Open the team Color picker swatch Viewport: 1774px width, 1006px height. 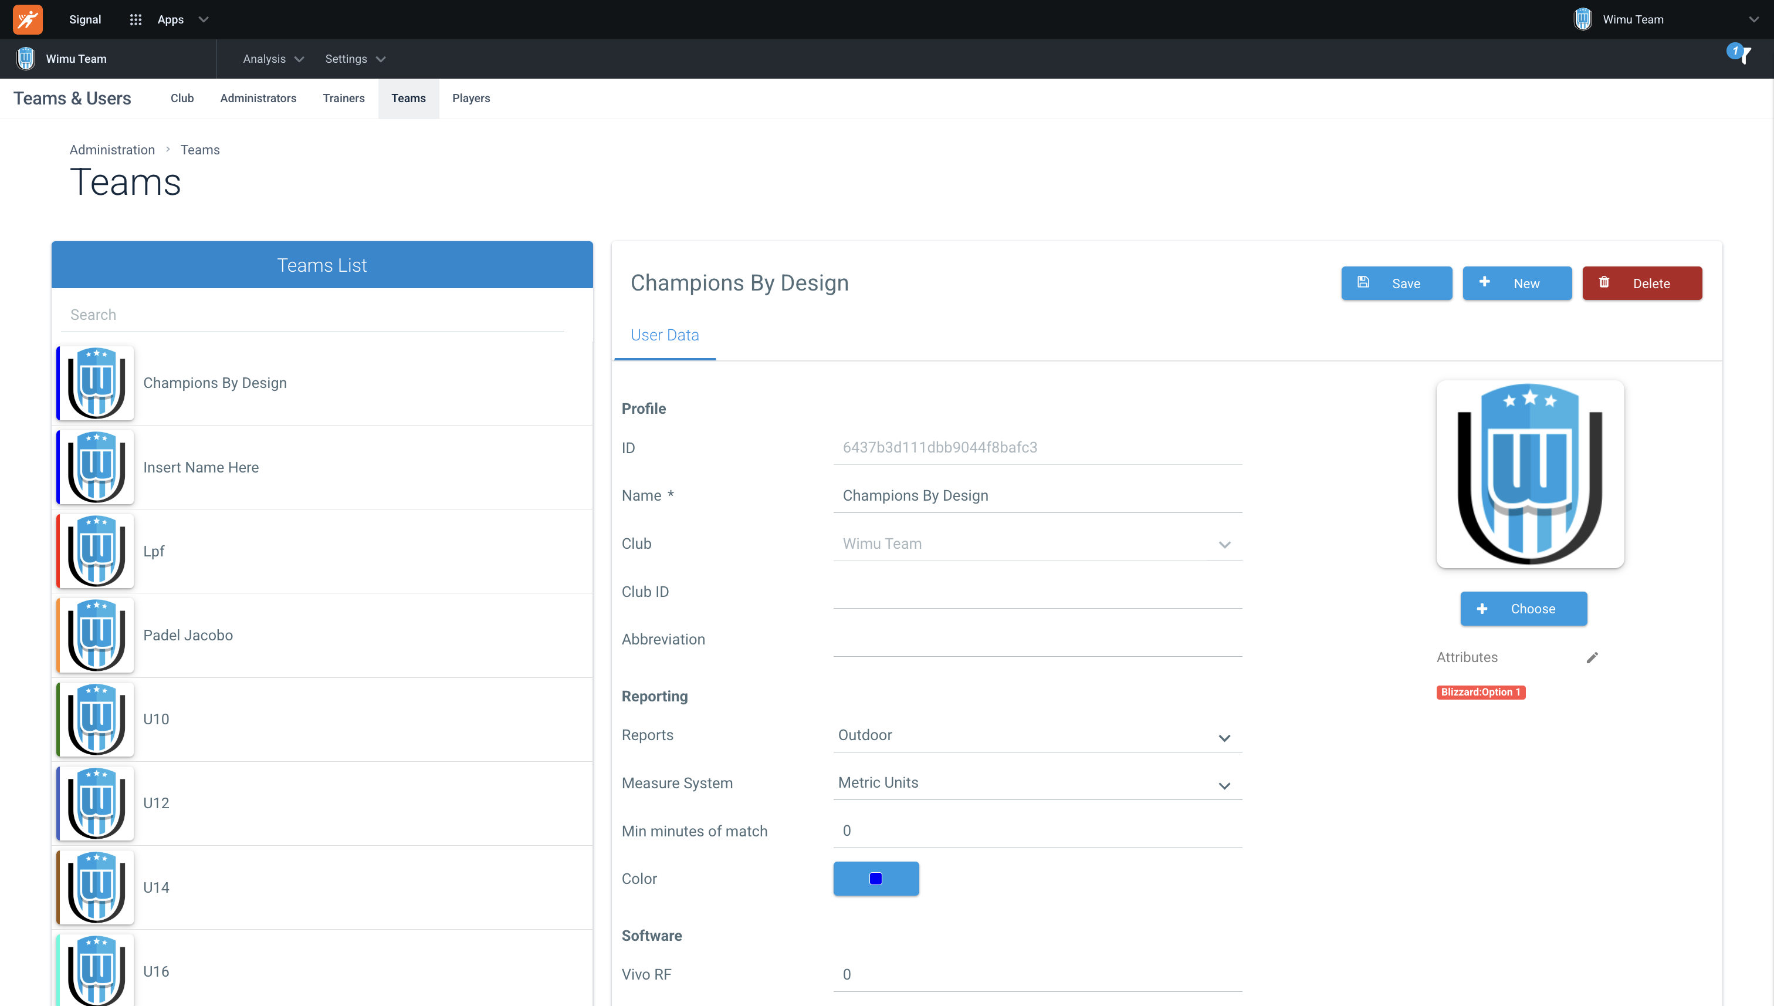(x=876, y=879)
